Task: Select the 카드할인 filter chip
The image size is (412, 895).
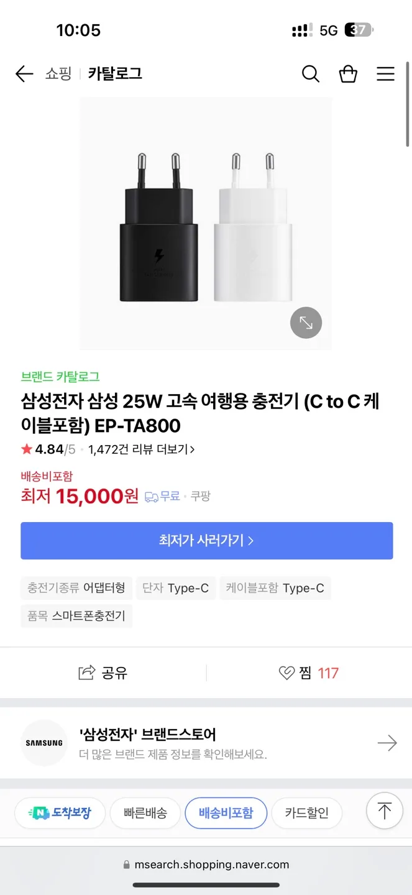Action: click(x=307, y=813)
